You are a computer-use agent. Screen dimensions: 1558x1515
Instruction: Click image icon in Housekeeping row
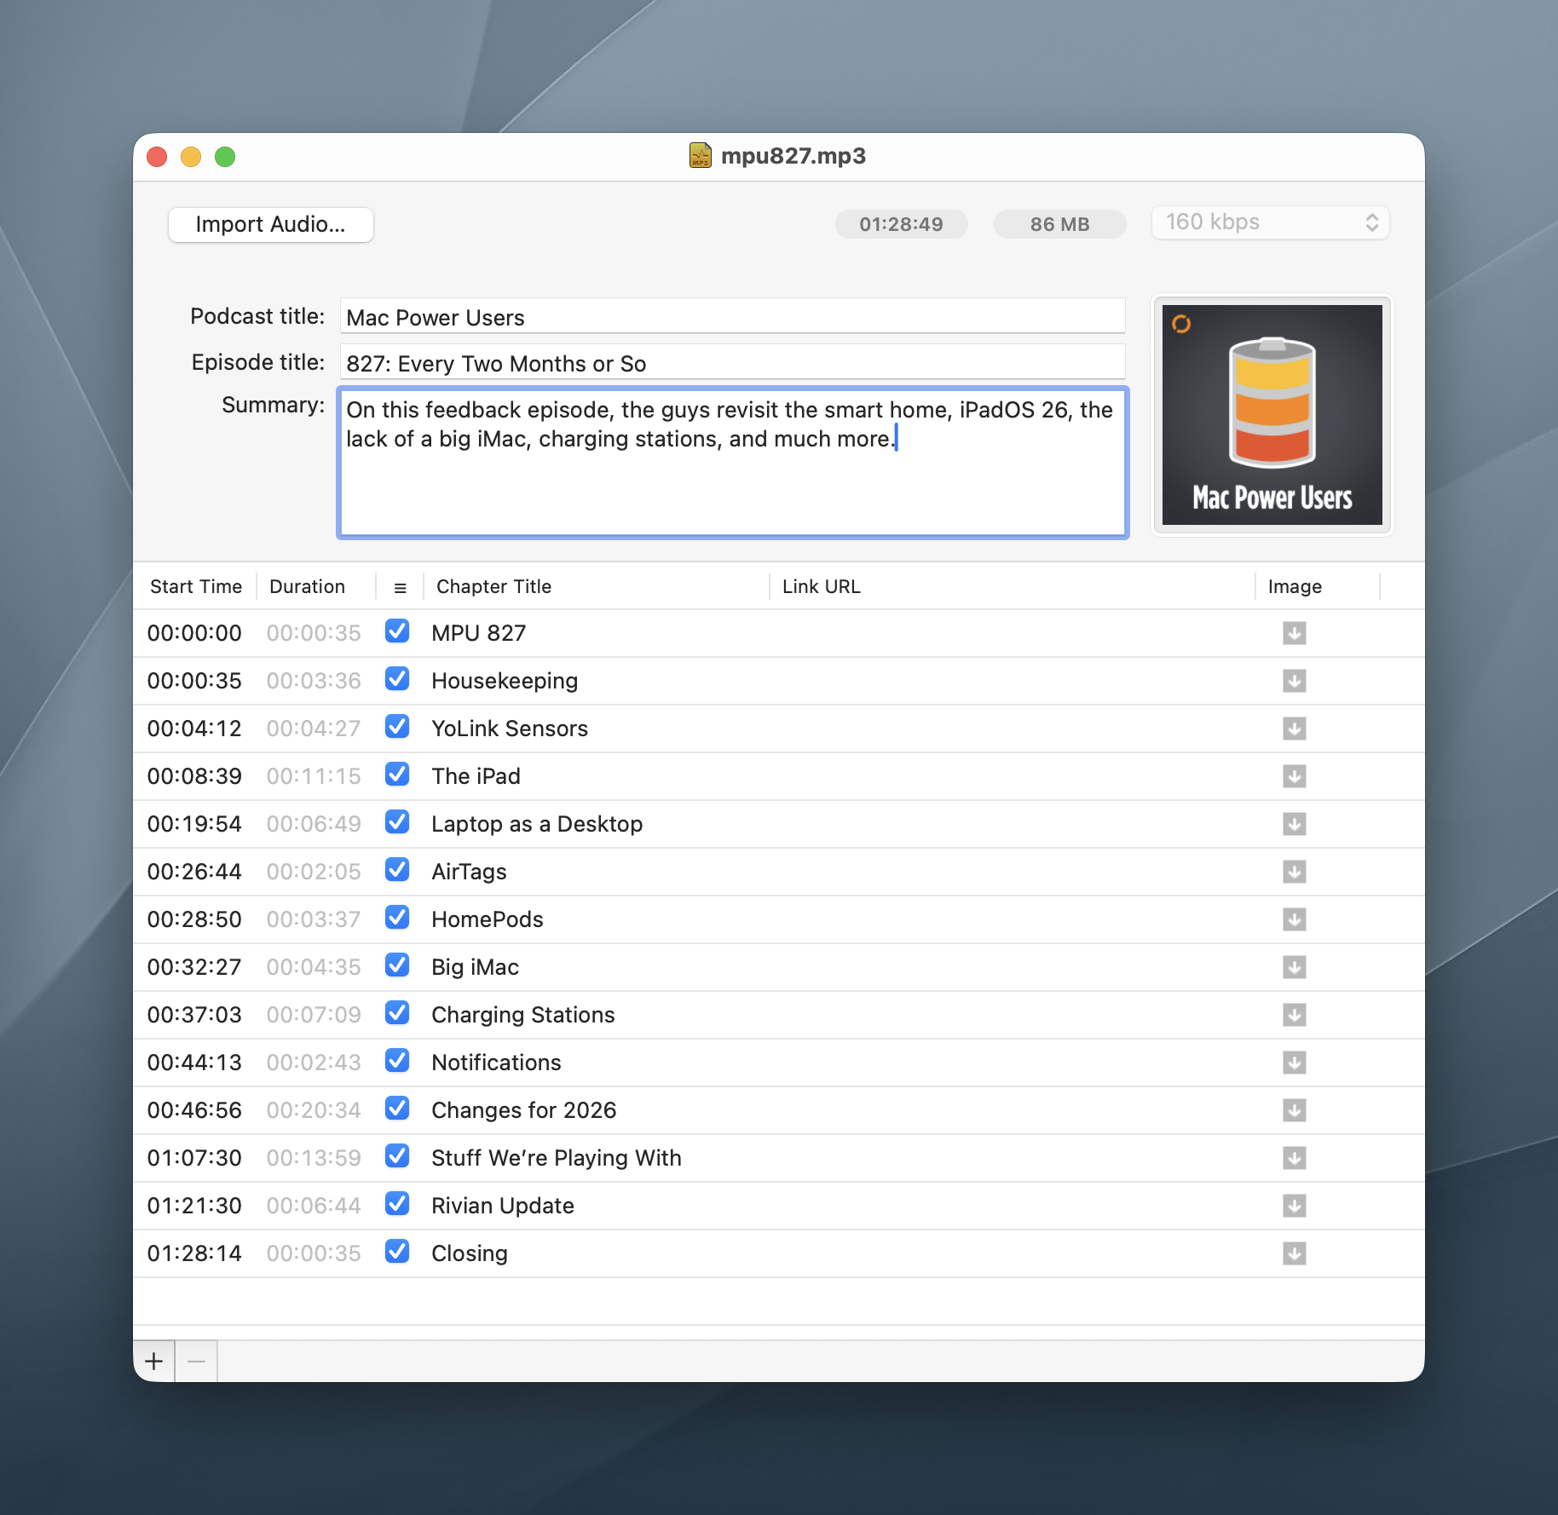click(x=1294, y=681)
